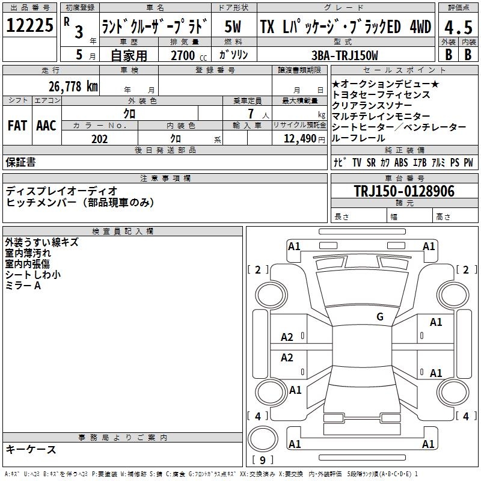Image resolution: width=481 pixels, height=481 pixels.
Task: Select lot number 12225
Action: coord(29,25)
